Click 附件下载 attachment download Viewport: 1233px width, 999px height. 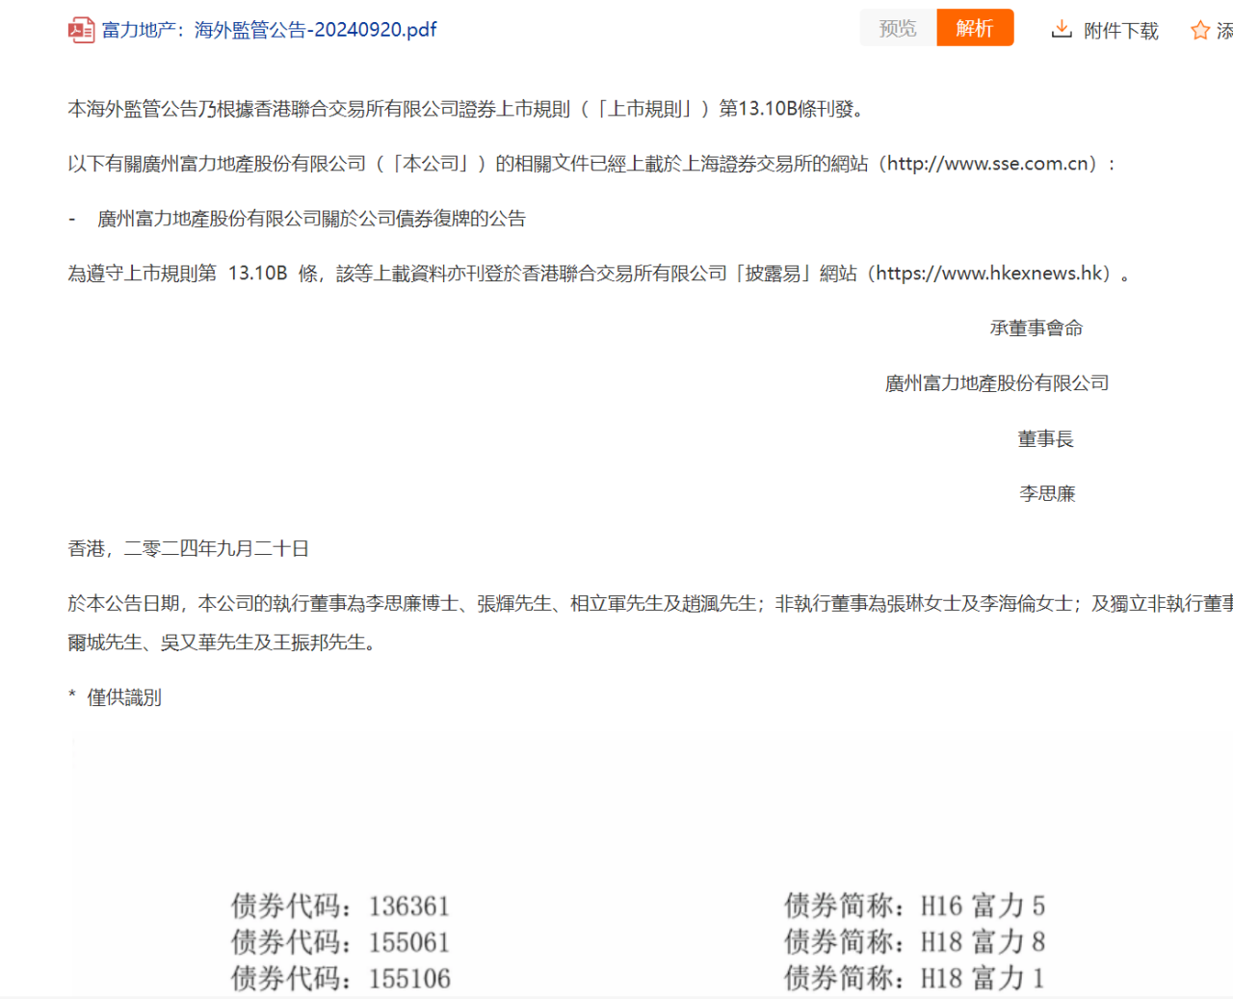(x=1120, y=31)
